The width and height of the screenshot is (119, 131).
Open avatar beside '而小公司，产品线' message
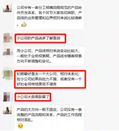coord(8,52)
